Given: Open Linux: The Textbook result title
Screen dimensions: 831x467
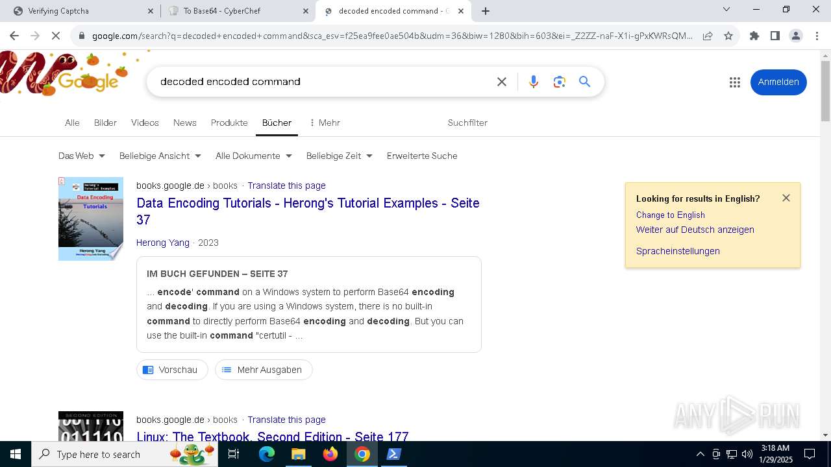Looking at the screenshot, I should [273, 436].
